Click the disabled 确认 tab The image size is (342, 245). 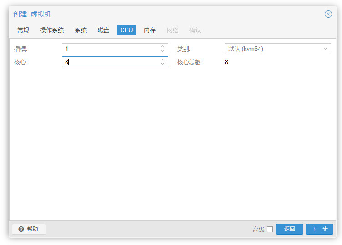[x=195, y=30]
